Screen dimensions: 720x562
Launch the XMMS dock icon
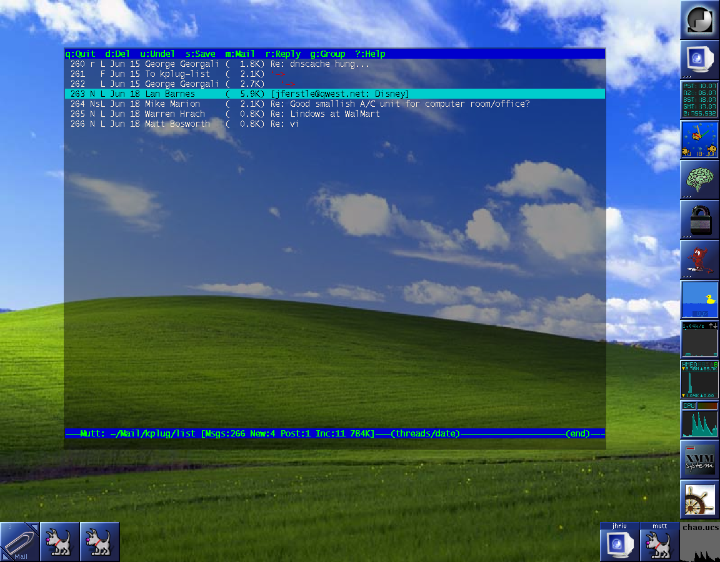click(700, 460)
